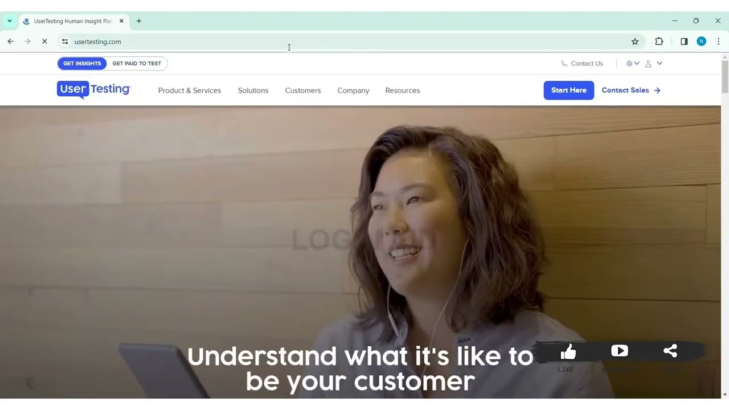Click the scrollbar up arrow
This screenshot has width=729, height=410.
(x=725, y=56)
